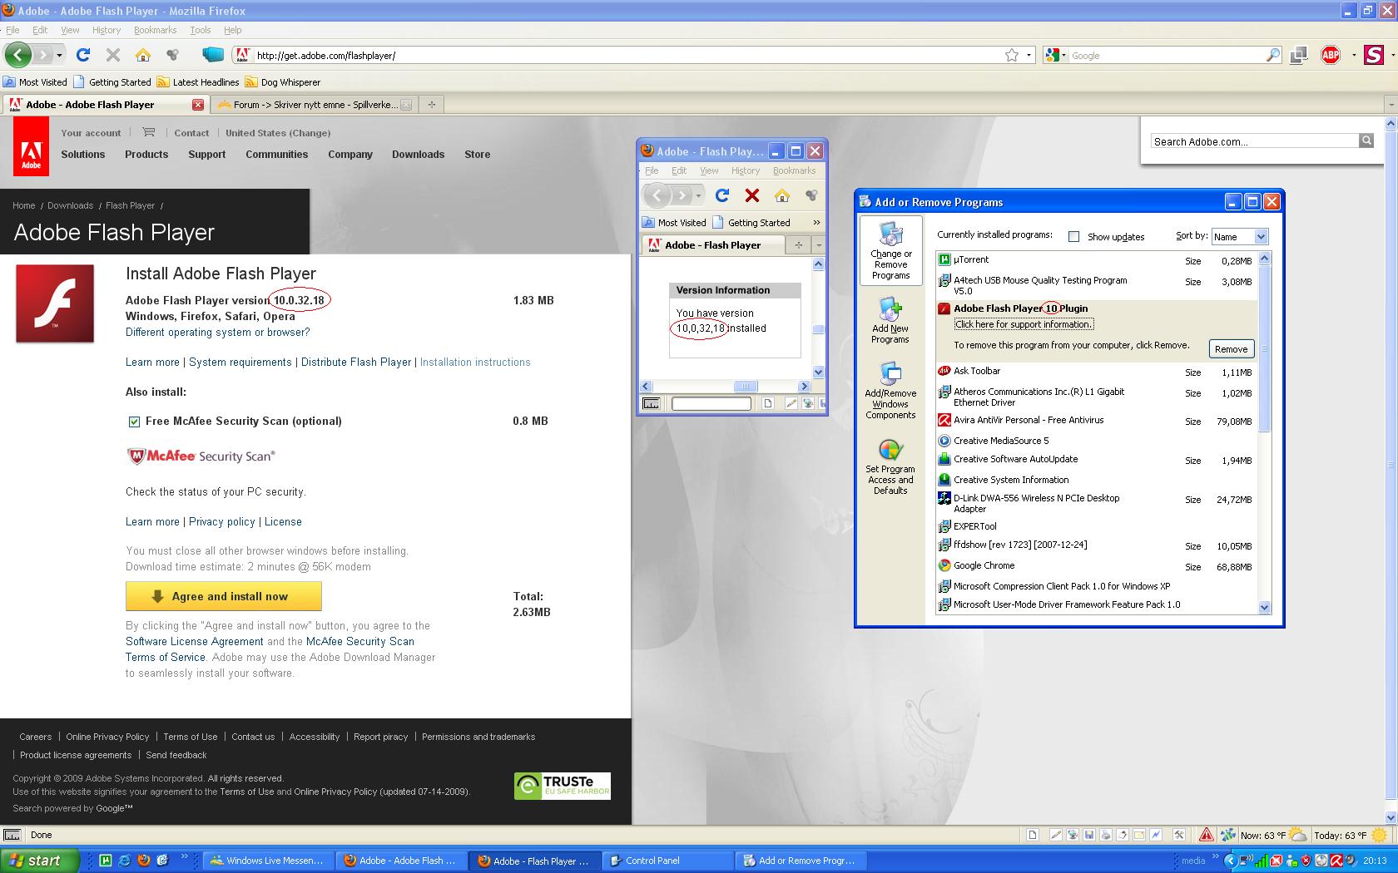Click the red stop icon in small Firefox window
Screen dimensions: 1398x873
752,195
